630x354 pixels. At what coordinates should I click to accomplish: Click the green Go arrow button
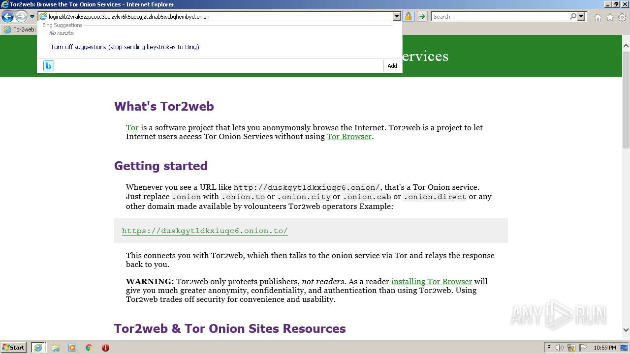pos(422,17)
